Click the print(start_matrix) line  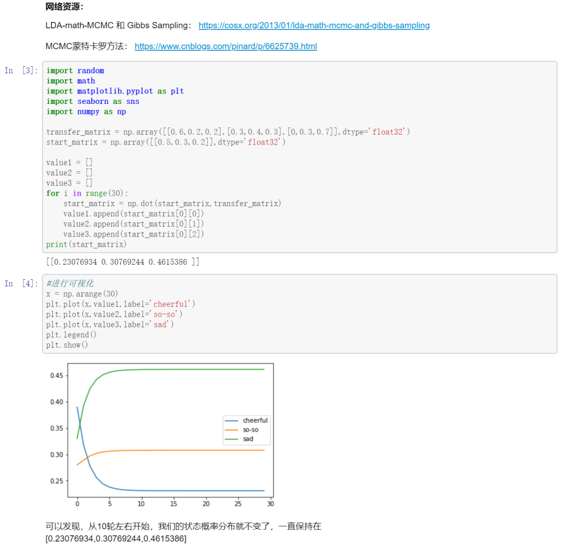[86, 244]
